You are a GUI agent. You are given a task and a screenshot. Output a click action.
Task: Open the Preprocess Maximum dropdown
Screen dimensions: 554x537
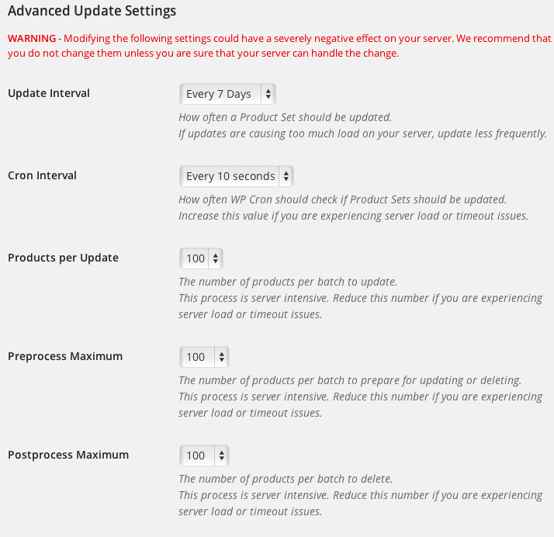point(204,357)
